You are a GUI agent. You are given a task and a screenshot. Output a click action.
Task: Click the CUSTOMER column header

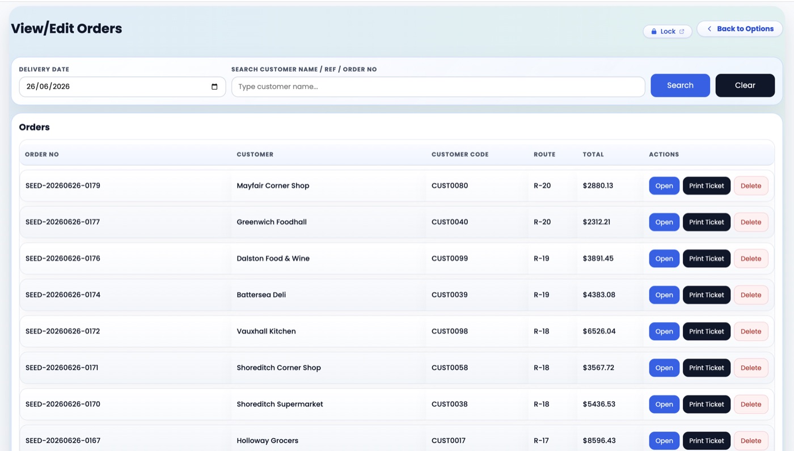pos(255,154)
